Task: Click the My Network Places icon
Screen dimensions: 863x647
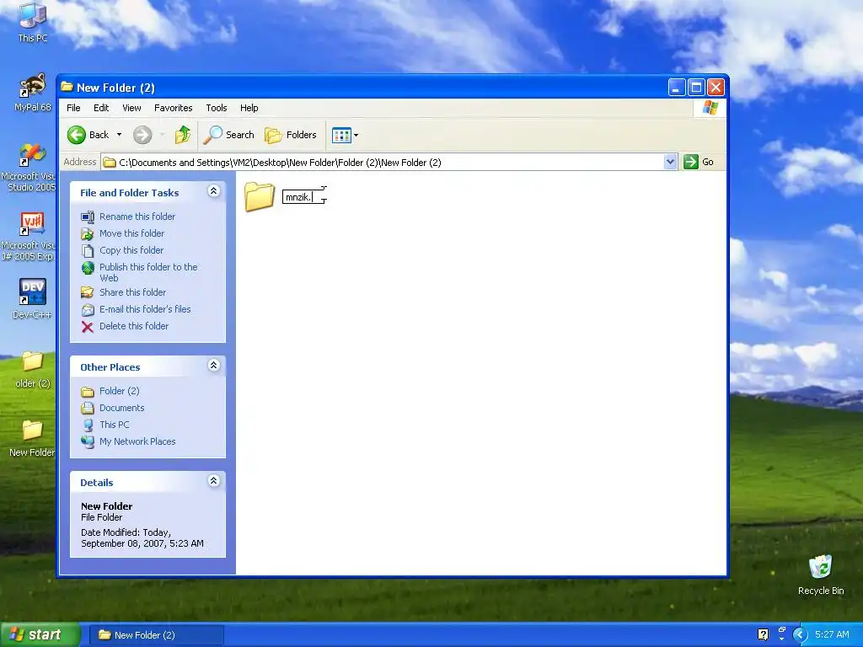Action: [88, 441]
